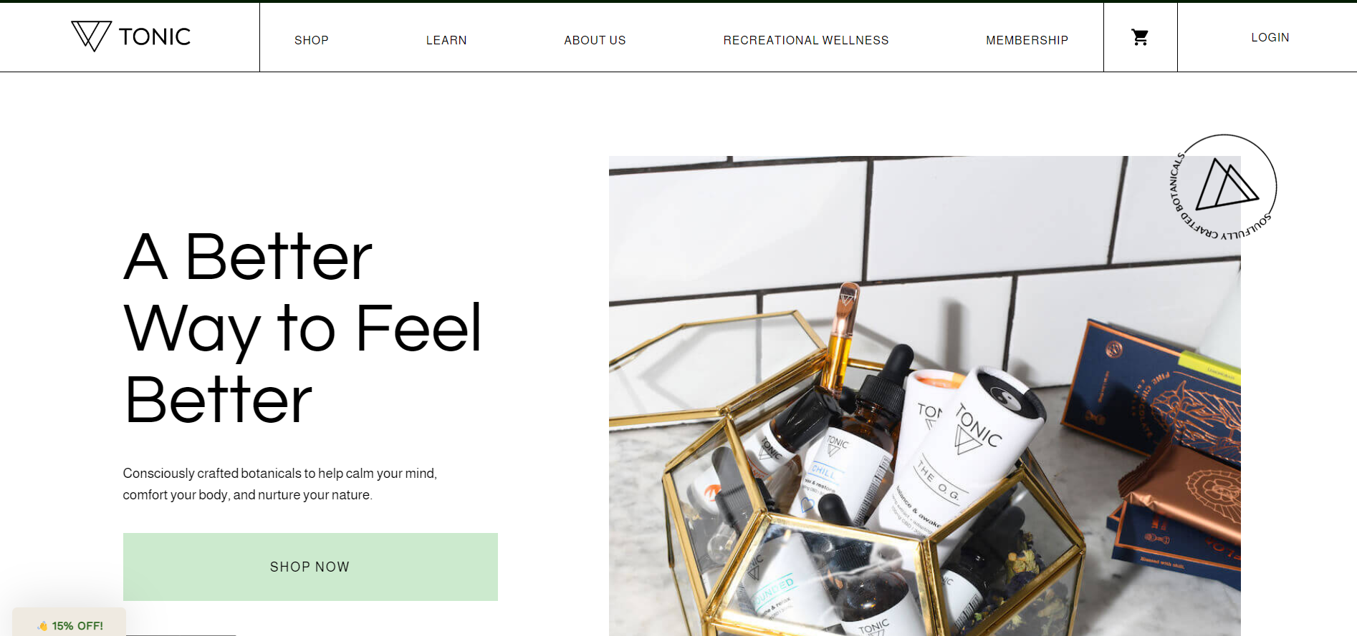Click the waving hand discount icon
This screenshot has width=1357, height=636.
pos(42,626)
